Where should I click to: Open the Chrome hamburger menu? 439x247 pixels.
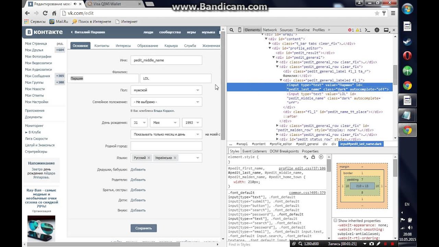pos(393,13)
